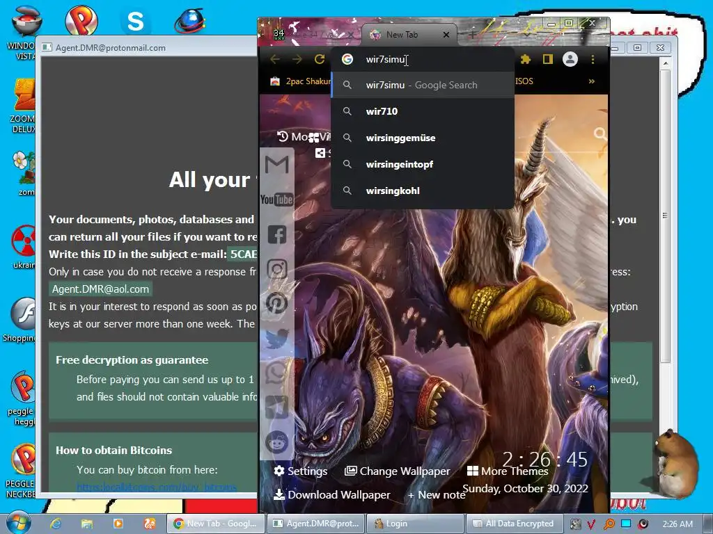Click the red V tray icon
Image resolution: width=713 pixels, height=534 pixels.
(x=591, y=524)
